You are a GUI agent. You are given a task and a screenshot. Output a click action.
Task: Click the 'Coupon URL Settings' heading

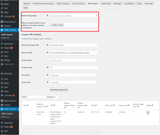click(31, 34)
